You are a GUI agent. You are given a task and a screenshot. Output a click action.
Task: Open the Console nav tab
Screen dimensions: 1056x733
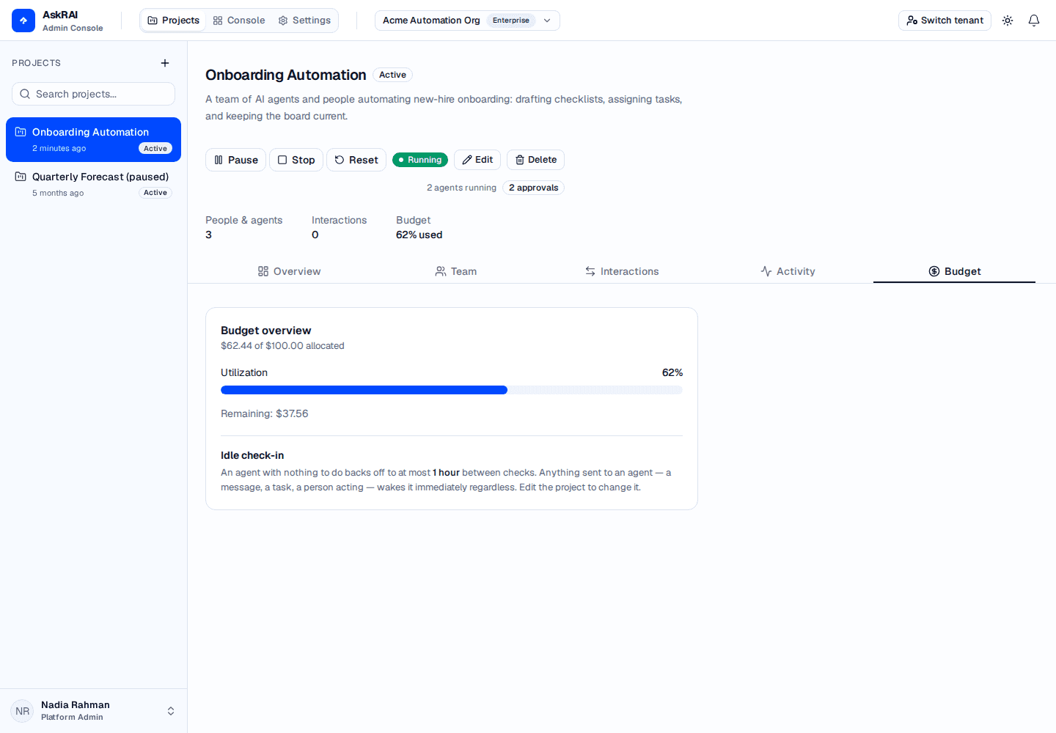(239, 21)
